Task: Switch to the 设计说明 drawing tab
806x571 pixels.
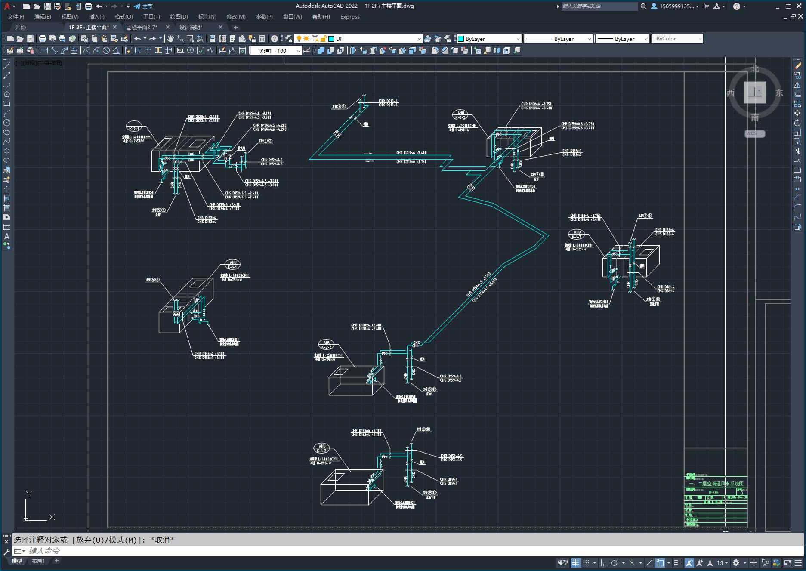Action: [x=191, y=27]
